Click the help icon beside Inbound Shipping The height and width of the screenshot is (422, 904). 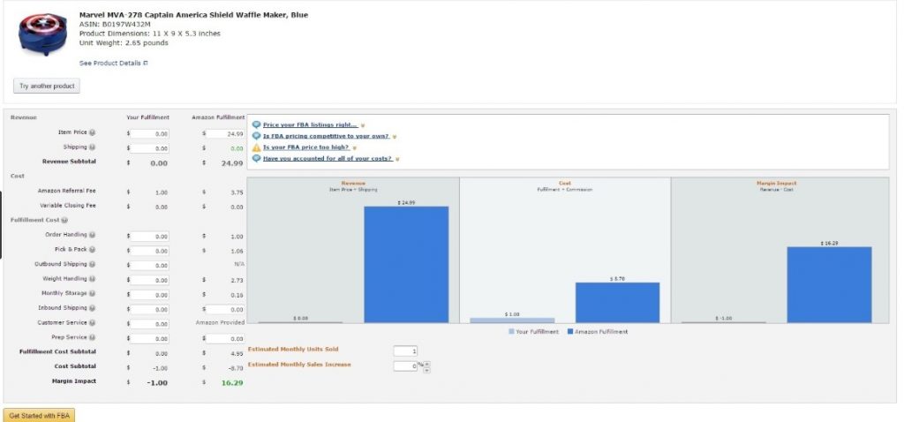click(92, 308)
